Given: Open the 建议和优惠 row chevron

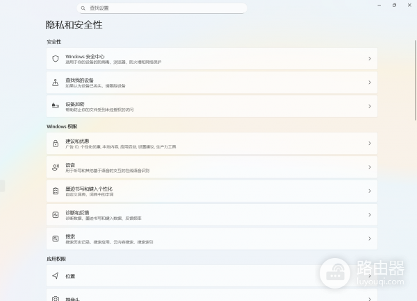Looking at the screenshot, I should pos(370,144).
